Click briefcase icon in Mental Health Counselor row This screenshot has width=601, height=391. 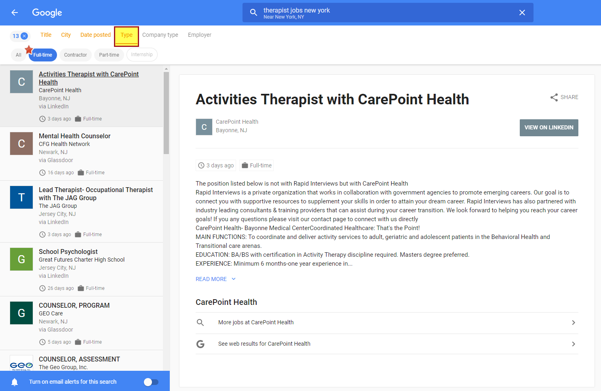click(81, 173)
